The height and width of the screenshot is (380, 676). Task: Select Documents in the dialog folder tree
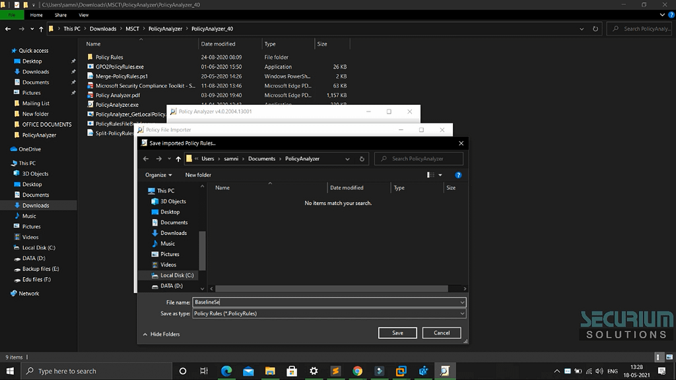click(170, 222)
